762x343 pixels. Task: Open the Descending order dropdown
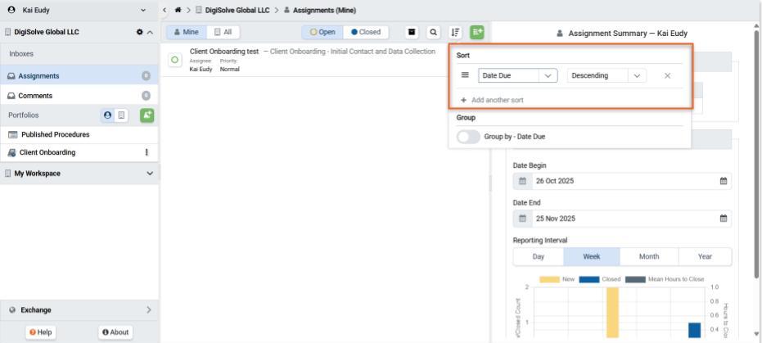(606, 75)
